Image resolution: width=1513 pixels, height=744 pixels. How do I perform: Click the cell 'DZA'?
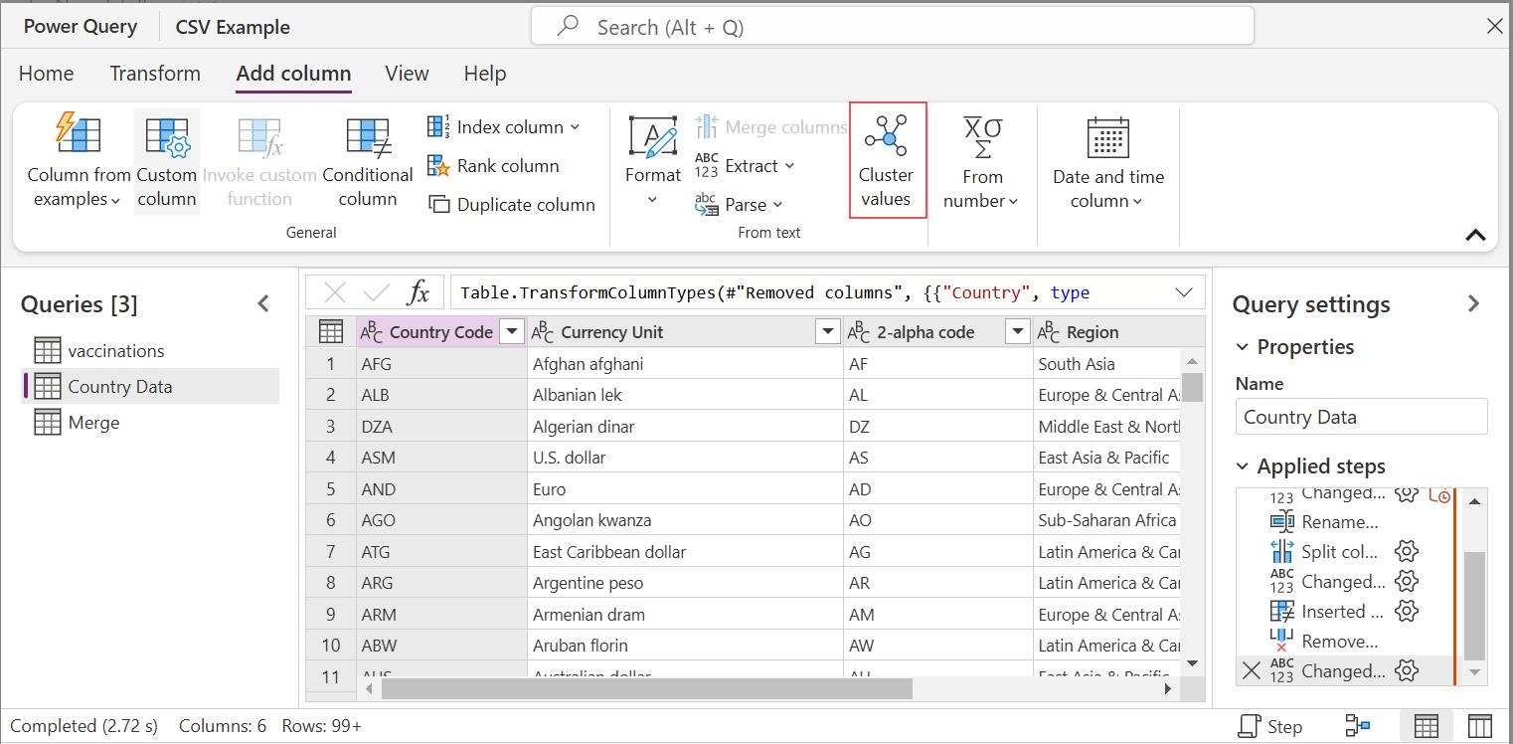[x=441, y=427]
